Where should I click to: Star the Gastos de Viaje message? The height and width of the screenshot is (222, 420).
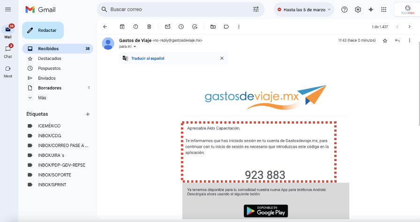coord(385,41)
